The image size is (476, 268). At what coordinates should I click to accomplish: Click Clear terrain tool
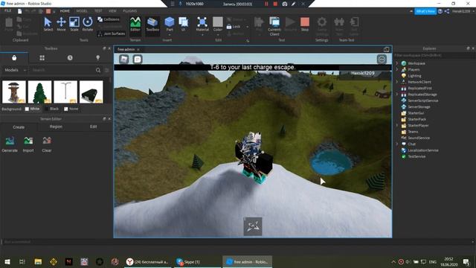click(47, 144)
